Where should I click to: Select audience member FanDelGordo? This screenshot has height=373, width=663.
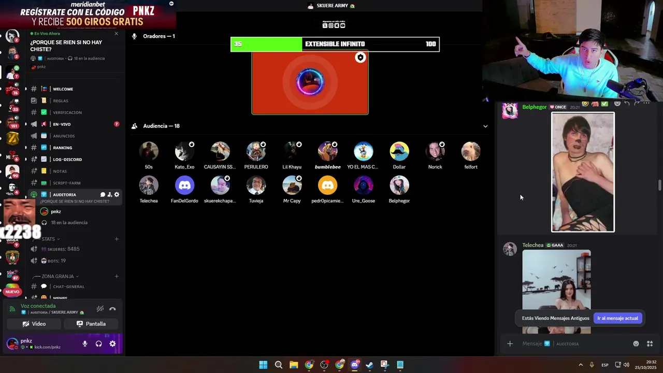tap(184, 190)
